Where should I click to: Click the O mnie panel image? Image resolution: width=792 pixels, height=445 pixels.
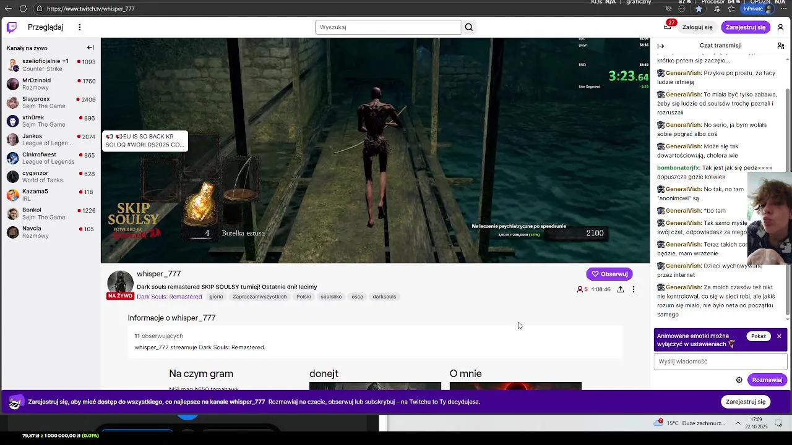click(515, 386)
